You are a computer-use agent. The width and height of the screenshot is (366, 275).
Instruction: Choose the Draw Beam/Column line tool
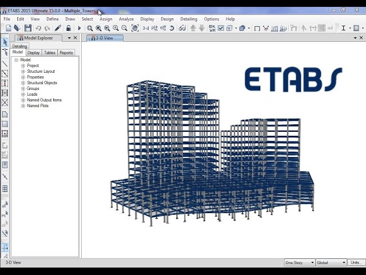point(5,64)
